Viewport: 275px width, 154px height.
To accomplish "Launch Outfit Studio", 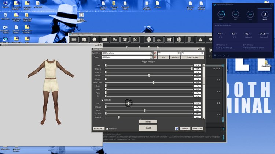I will [198, 129].
